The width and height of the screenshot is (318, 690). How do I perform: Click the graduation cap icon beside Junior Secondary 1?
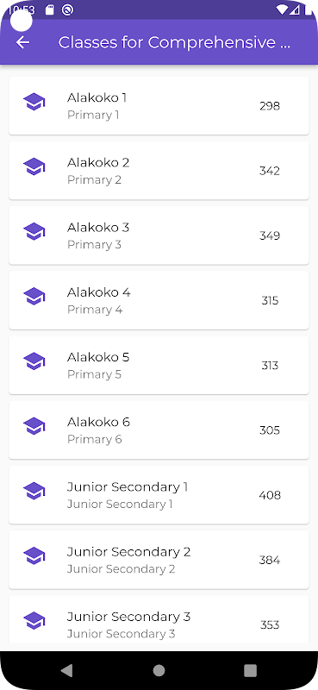click(x=34, y=491)
